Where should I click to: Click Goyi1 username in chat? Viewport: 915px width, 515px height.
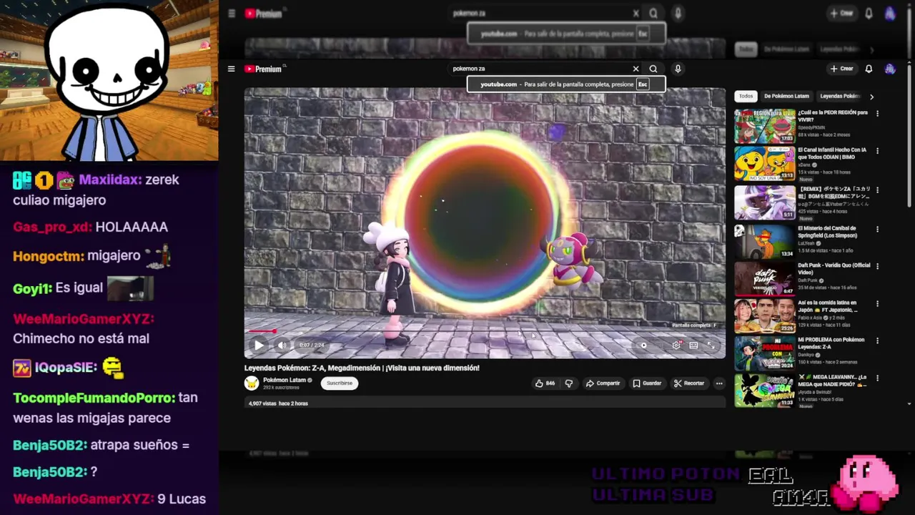click(x=32, y=288)
